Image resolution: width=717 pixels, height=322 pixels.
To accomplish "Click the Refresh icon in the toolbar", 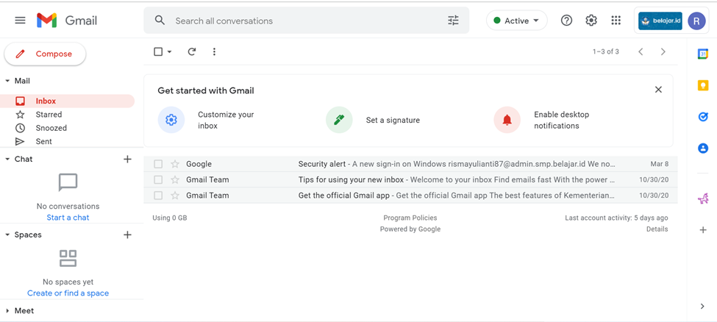I will tap(192, 52).
